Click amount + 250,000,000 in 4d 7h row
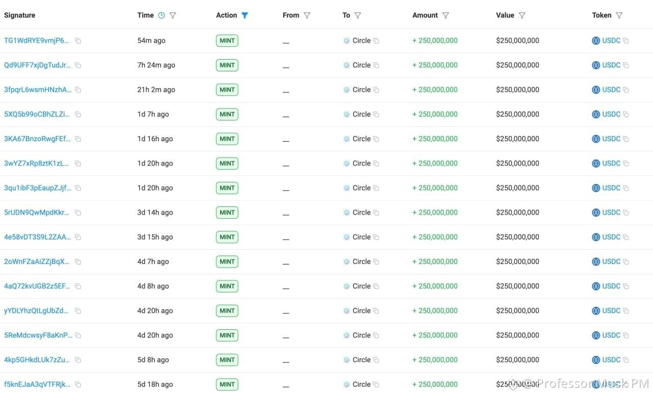Screen dimensions: 653x396 tap(435, 261)
